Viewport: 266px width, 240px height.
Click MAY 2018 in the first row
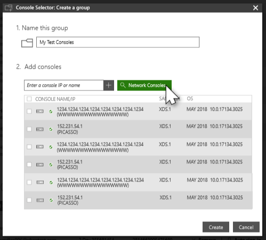point(197,109)
